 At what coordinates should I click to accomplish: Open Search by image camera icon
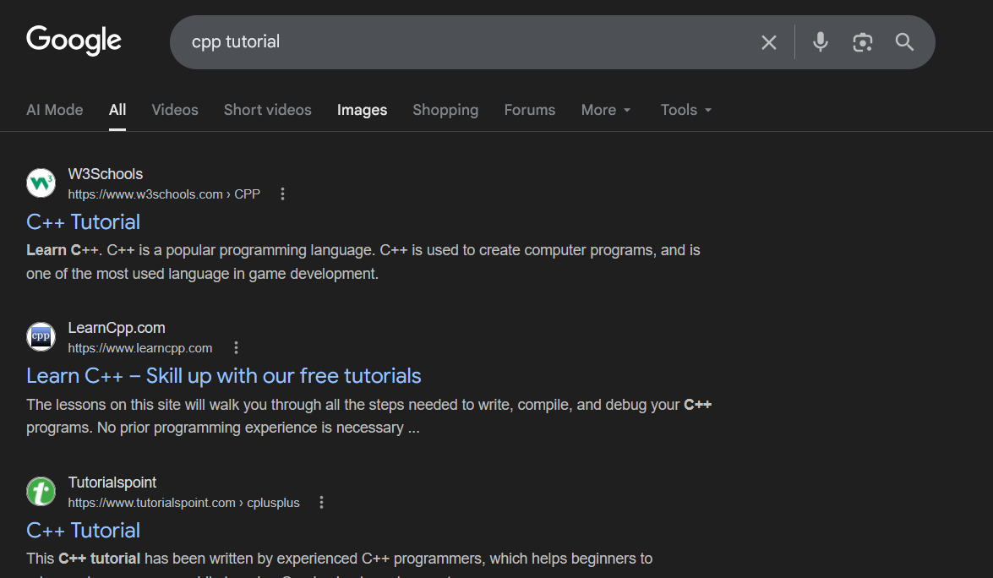tap(862, 42)
